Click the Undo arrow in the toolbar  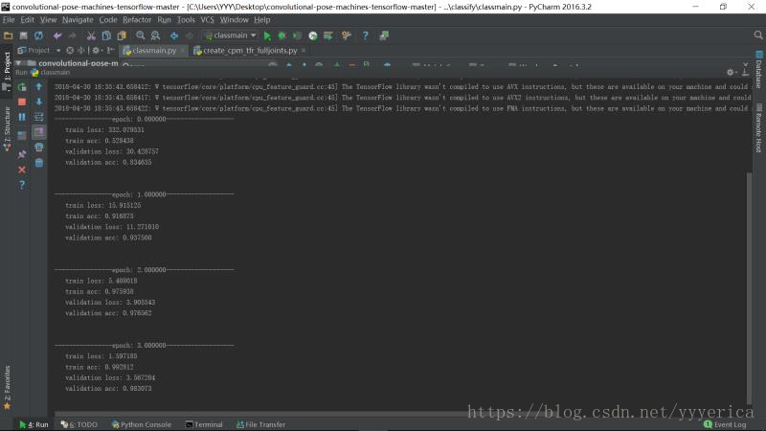tap(57, 35)
